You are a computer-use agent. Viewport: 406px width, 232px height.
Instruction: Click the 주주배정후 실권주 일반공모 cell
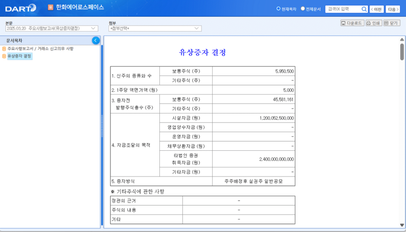pyautogui.click(x=253, y=181)
